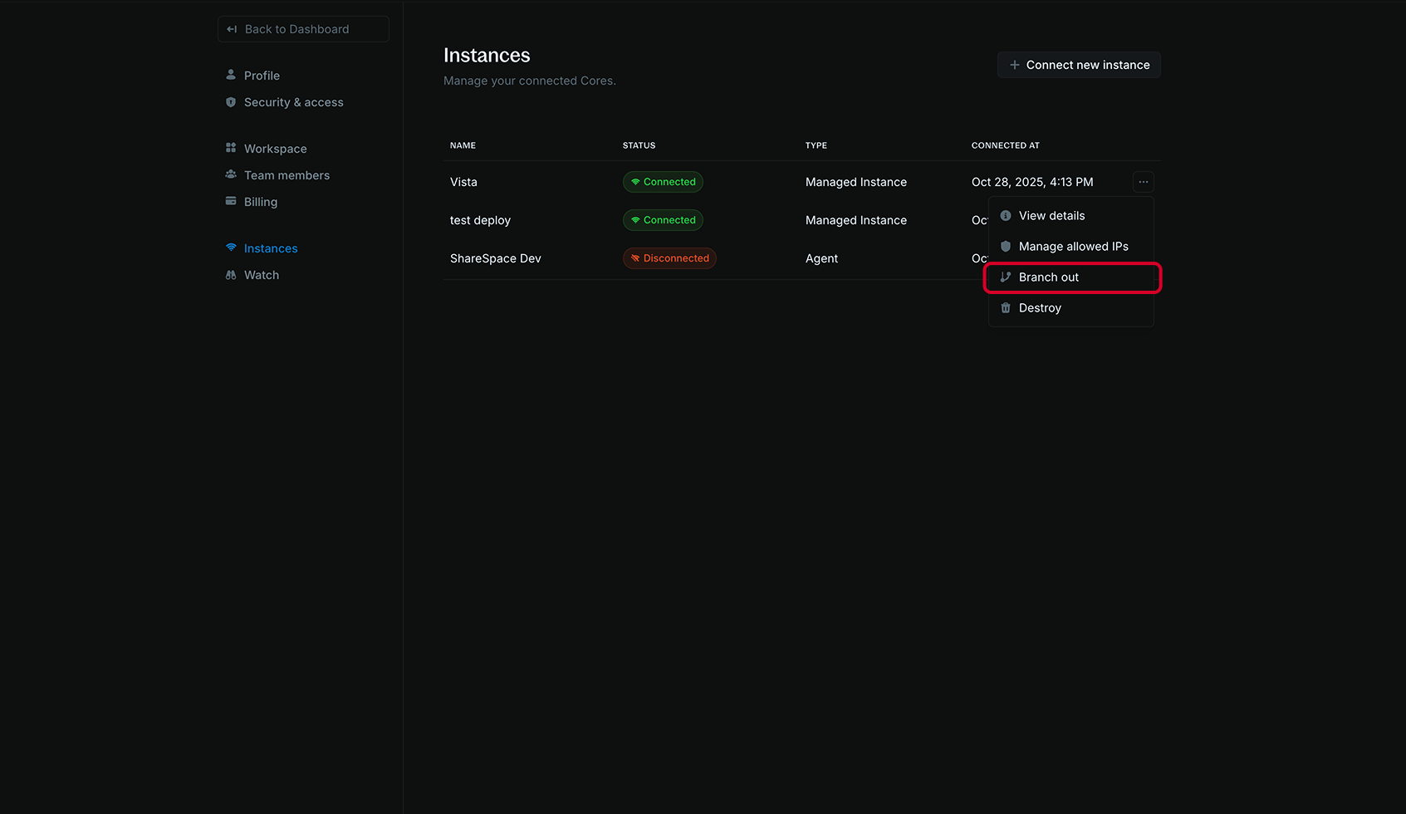Click the Instances wifi icon in sidebar
1406x814 pixels.
tap(231, 248)
